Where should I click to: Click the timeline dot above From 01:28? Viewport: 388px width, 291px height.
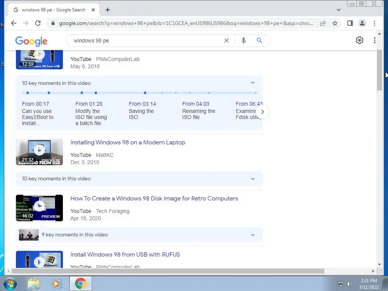coord(82,93)
